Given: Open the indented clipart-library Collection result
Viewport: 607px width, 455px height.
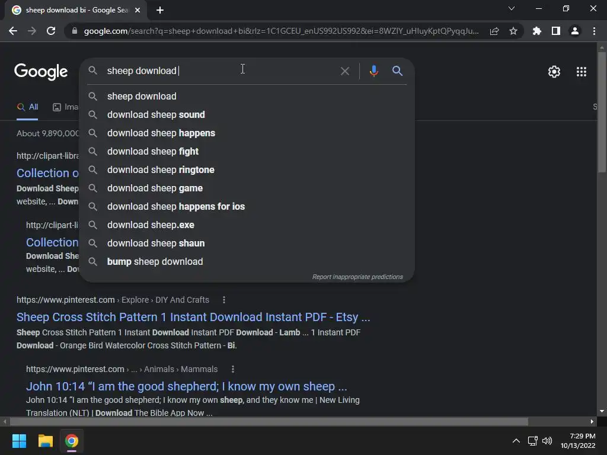Looking at the screenshot, I should (52, 242).
